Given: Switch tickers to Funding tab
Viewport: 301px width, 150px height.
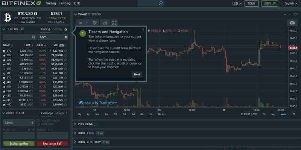Looking at the screenshot, I should coord(57,29).
